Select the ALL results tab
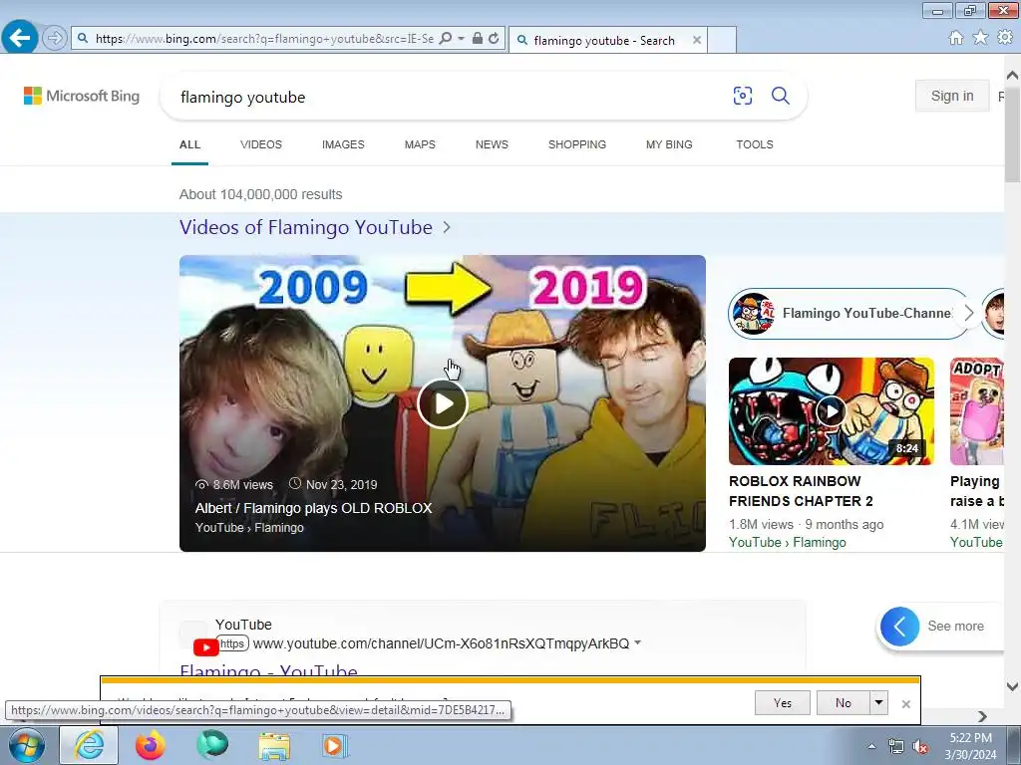The height and width of the screenshot is (765, 1021). pos(189,144)
